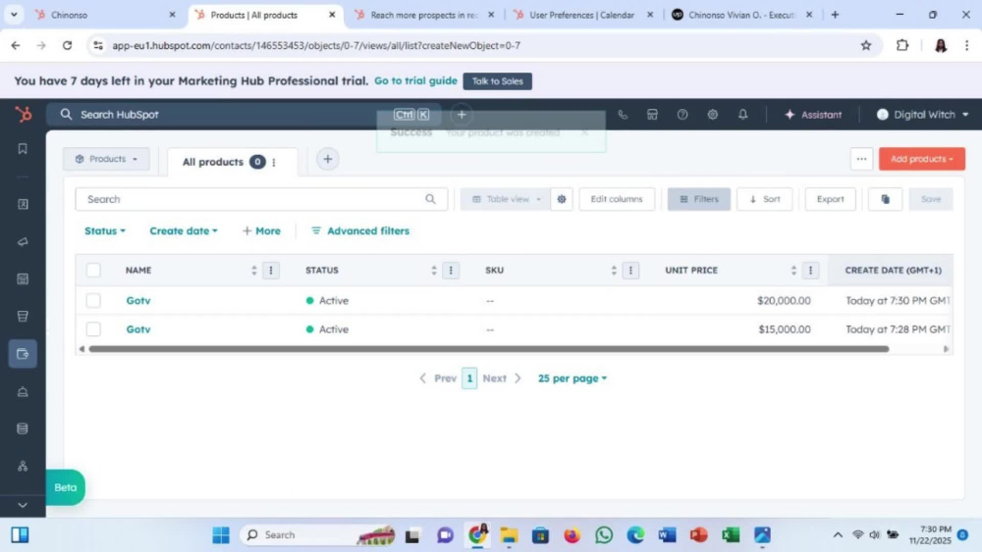Open the Settings gear in top bar
This screenshot has width=982, height=552.
coord(713,115)
